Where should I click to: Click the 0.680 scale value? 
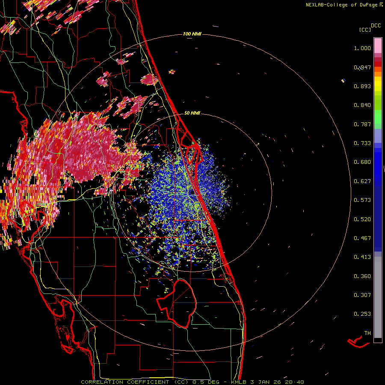tap(362, 162)
